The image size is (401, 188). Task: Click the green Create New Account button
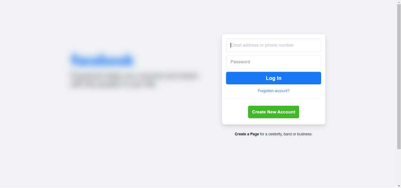(x=273, y=112)
